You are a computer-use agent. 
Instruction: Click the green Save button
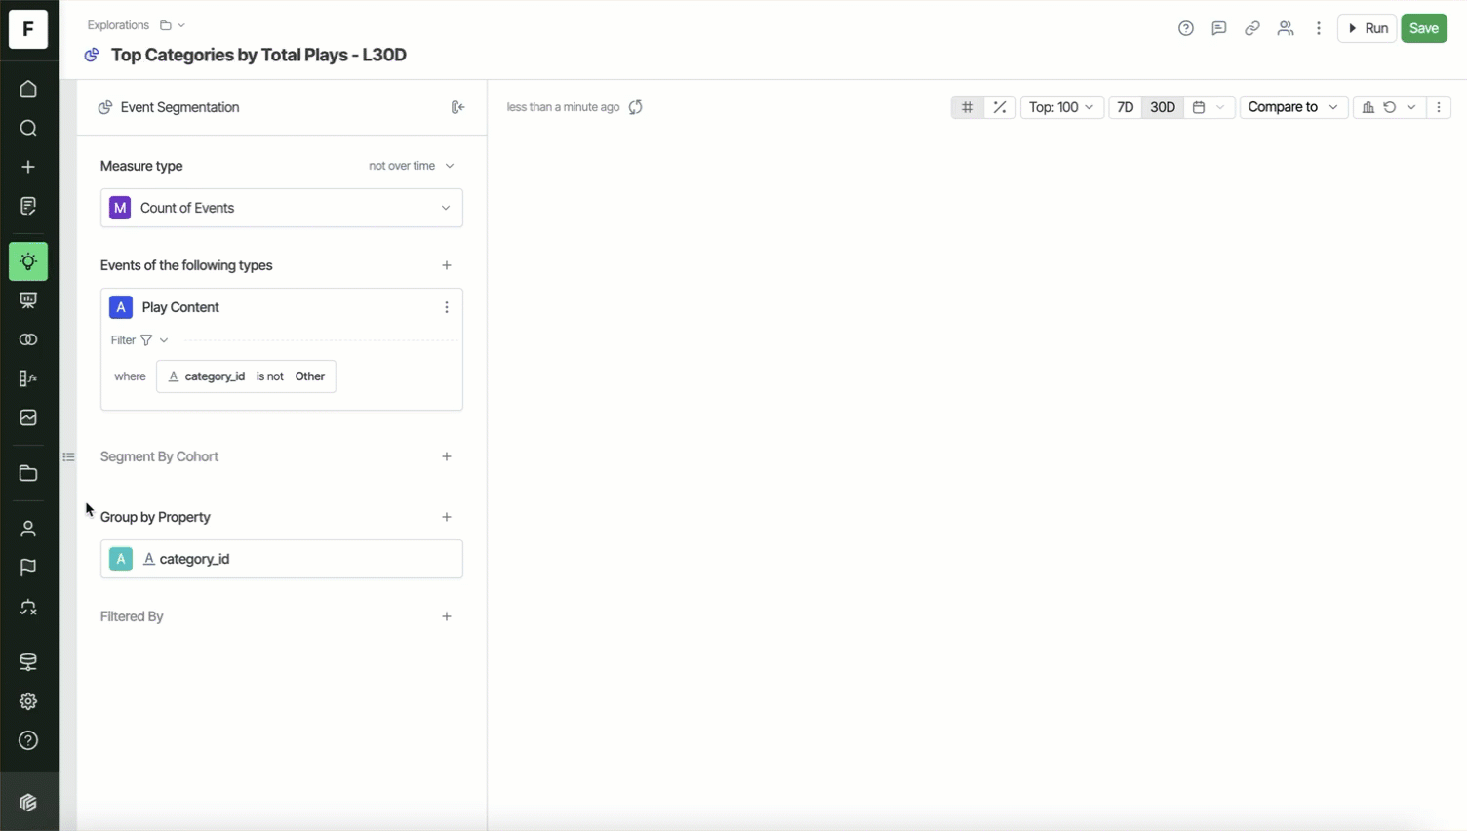1424,28
